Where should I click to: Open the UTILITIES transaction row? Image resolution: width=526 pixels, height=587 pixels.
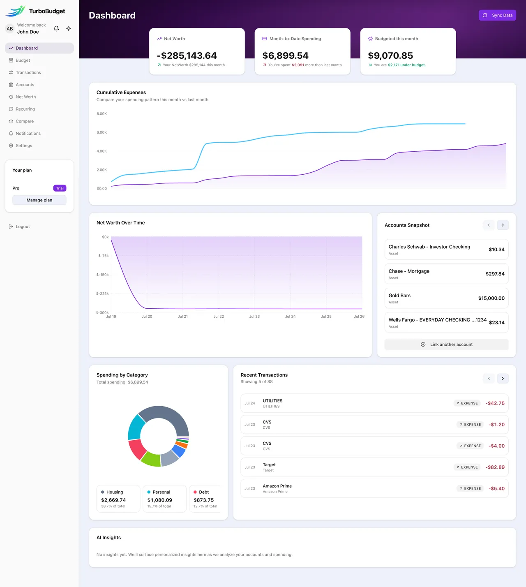tap(374, 403)
